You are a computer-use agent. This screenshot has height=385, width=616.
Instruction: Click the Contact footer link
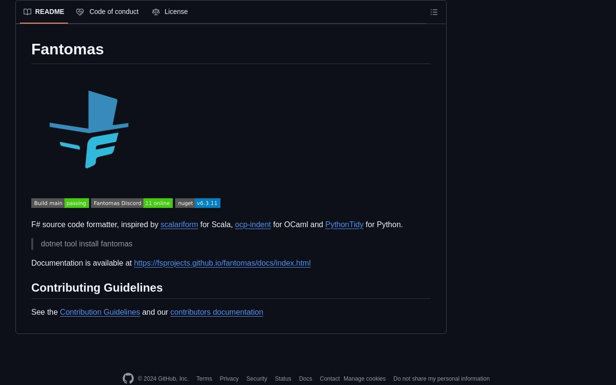pyautogui.click(x=330, y=379)
